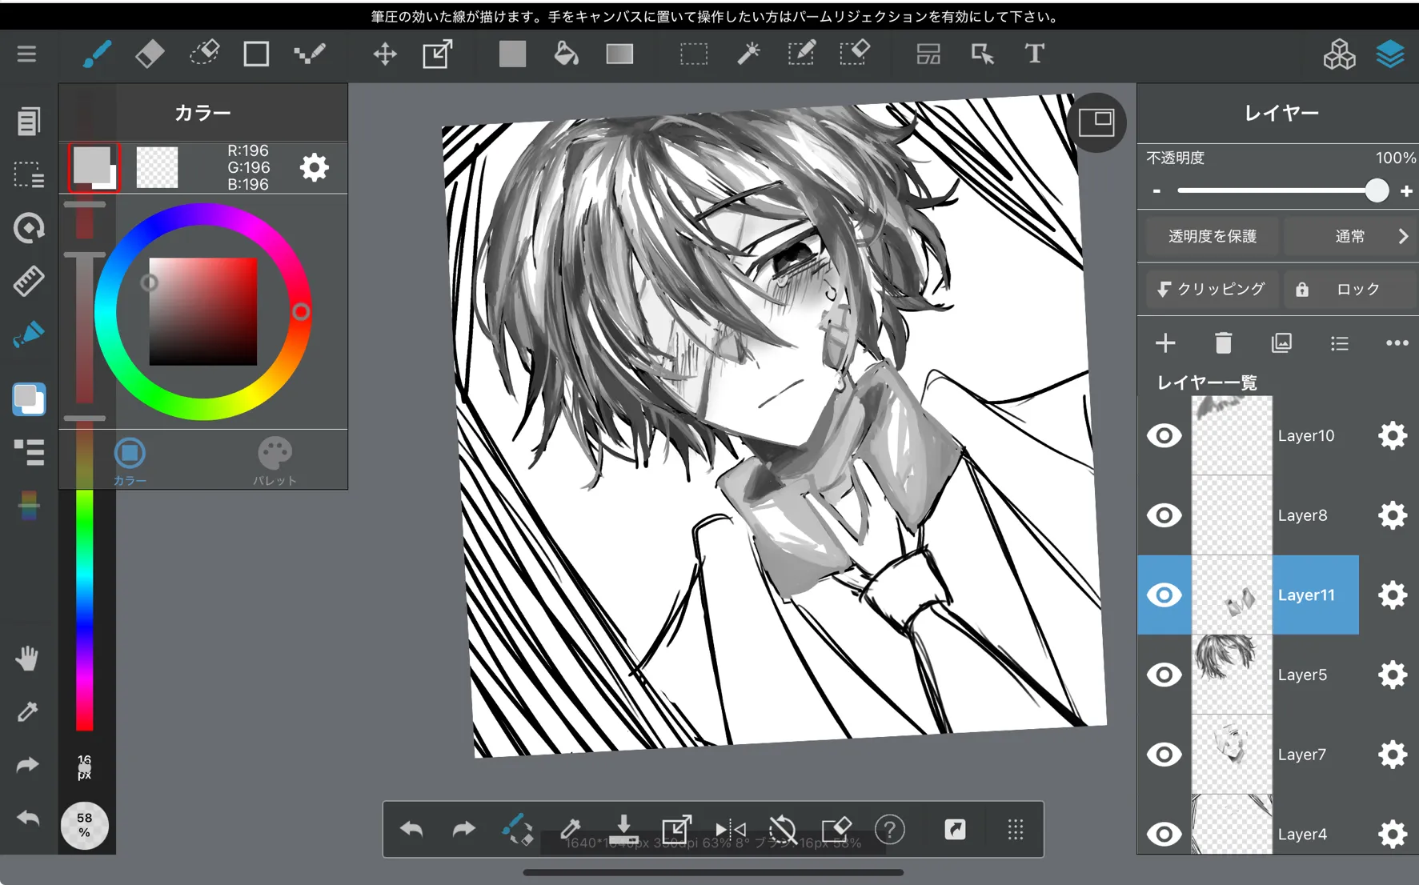
Task: Select the Layer5 thumbnail
Action: [x=1232, y=675]
